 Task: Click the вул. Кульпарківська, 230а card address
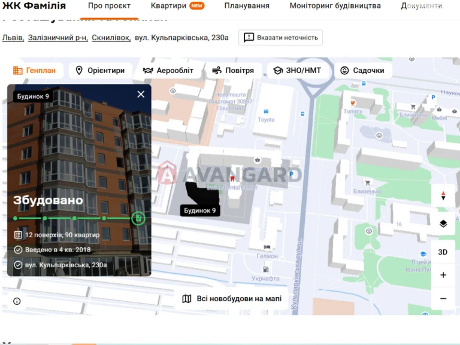pos(66,265)
